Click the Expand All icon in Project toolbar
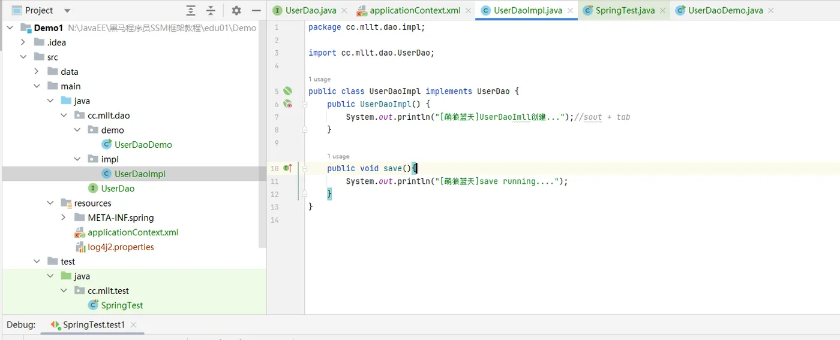Screen dimensions: 840x340 coord(191,10)
